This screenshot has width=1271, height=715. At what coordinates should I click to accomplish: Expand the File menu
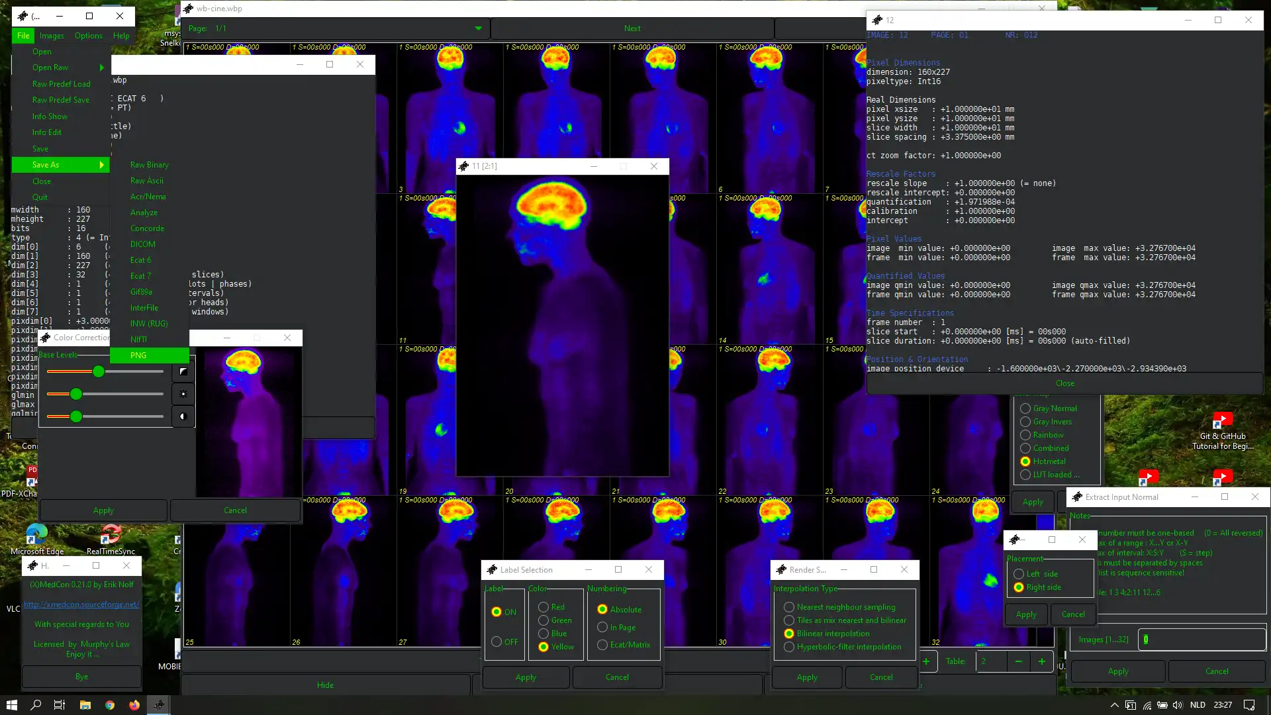click(x=23, y=35)
